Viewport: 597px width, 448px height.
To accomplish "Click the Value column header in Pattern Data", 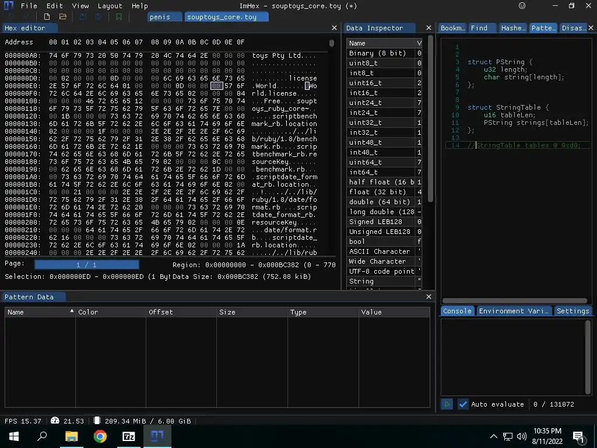I will 395,312.
